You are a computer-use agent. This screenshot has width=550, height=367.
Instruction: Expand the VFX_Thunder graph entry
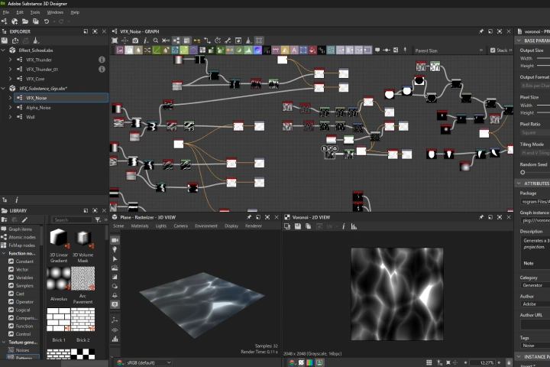tap(10, 60)
